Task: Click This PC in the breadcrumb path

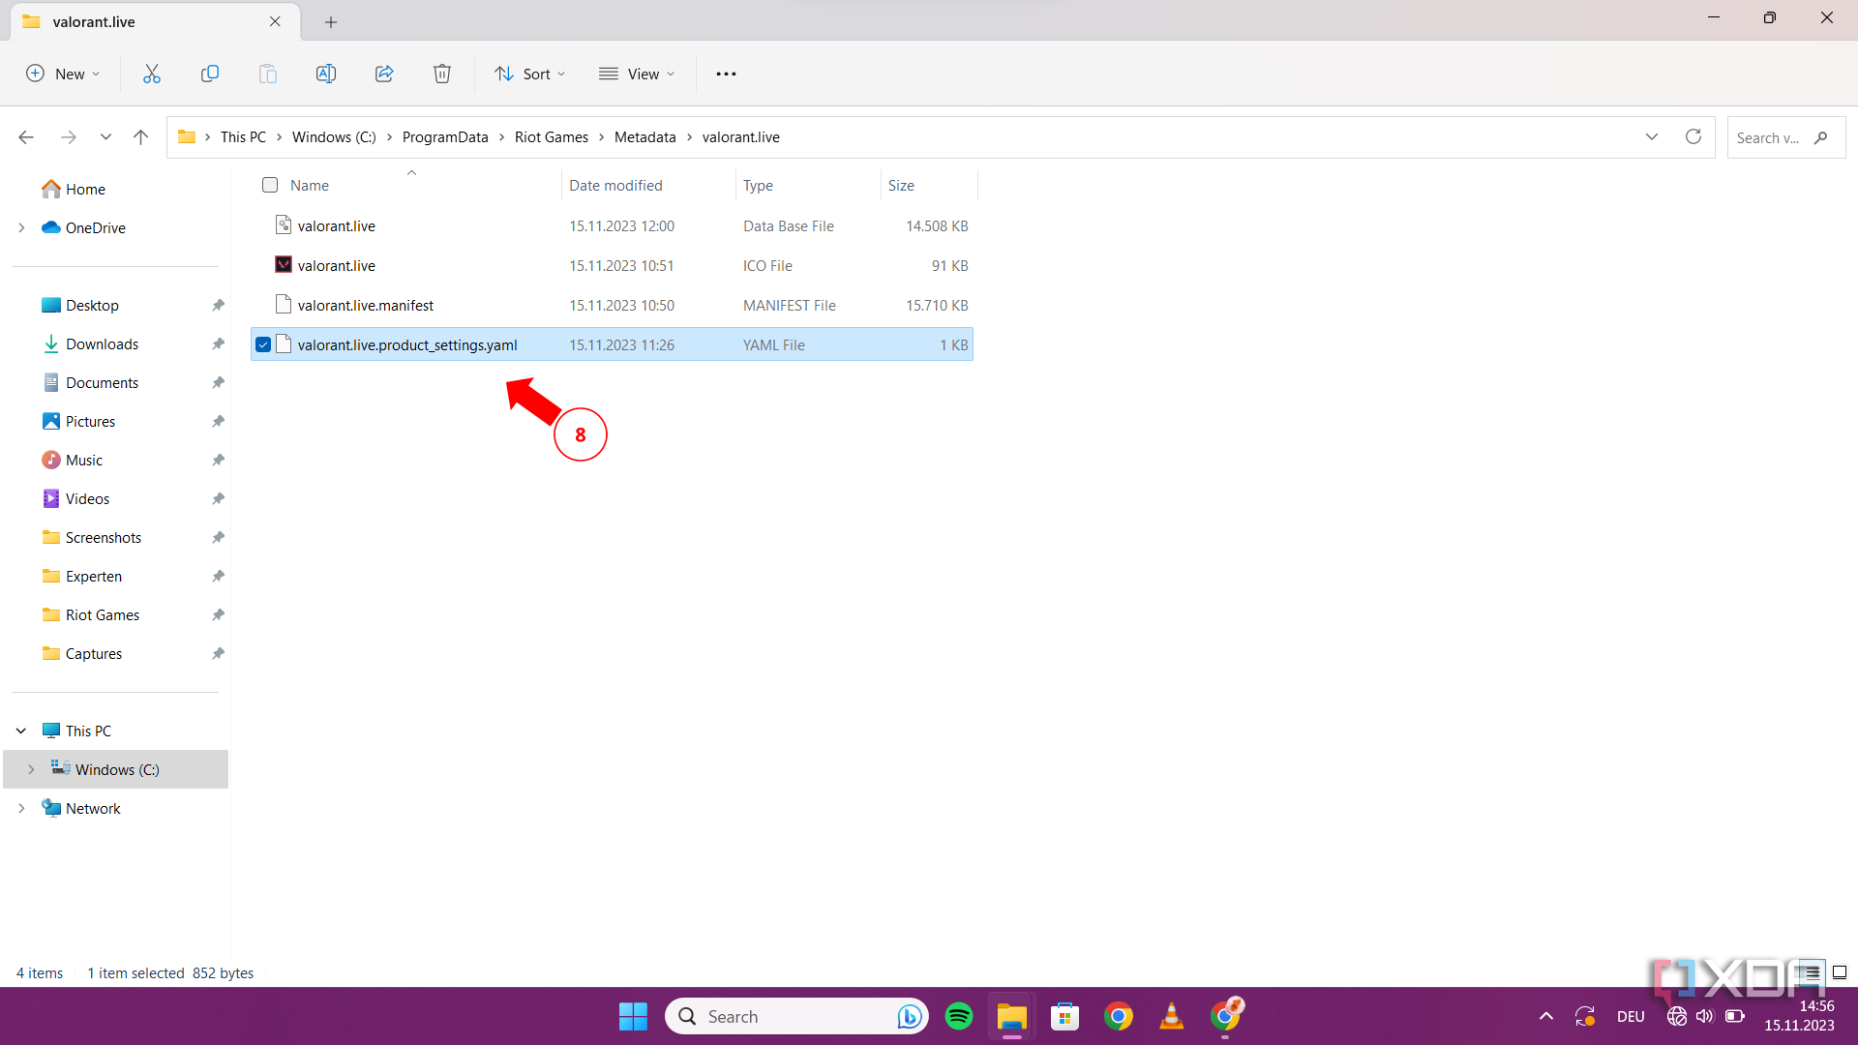Action: point(243,137)
